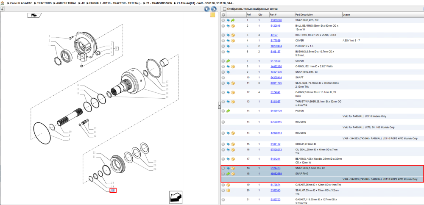Toggle selection circle for PISTON row

pos(223,111)
